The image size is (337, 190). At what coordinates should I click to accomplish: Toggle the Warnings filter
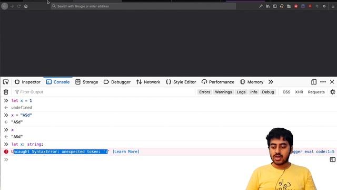point(223,92)
